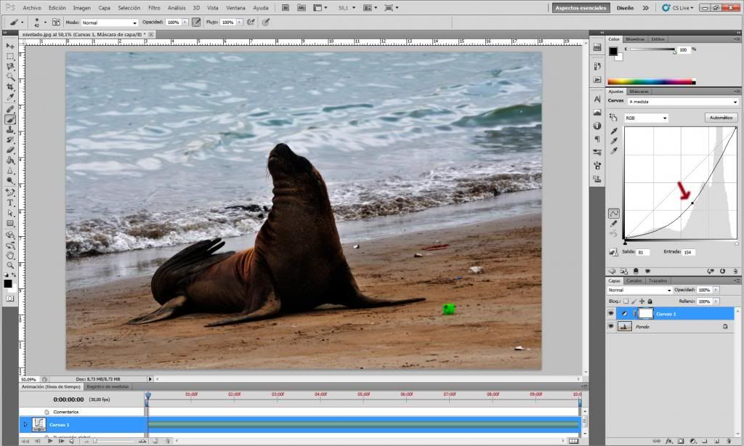Viewport: 744px width, 446px height.
Task: Open the CS Live dropdown
Action: pyautogui.click(x=678, y=8)
